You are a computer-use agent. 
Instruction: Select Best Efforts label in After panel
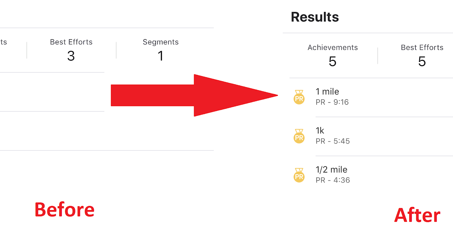[x=422, y=48]
